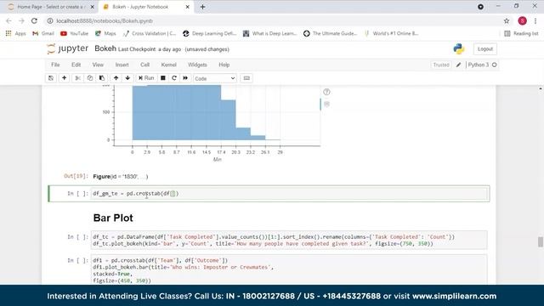The height and width of the screenshot is (306, 544).
Task: Click the Chrome media control icon in title bar
Action: point(480,7)
